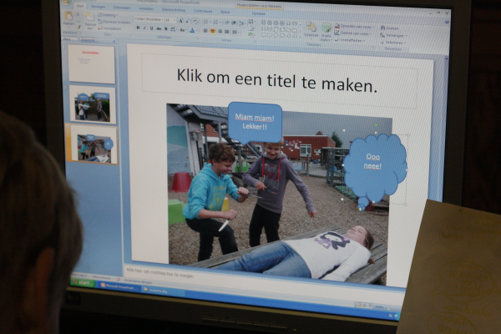This screenshot has width=501, height=334.
Task: Align text left in the paragraph group
Action: 205,31
